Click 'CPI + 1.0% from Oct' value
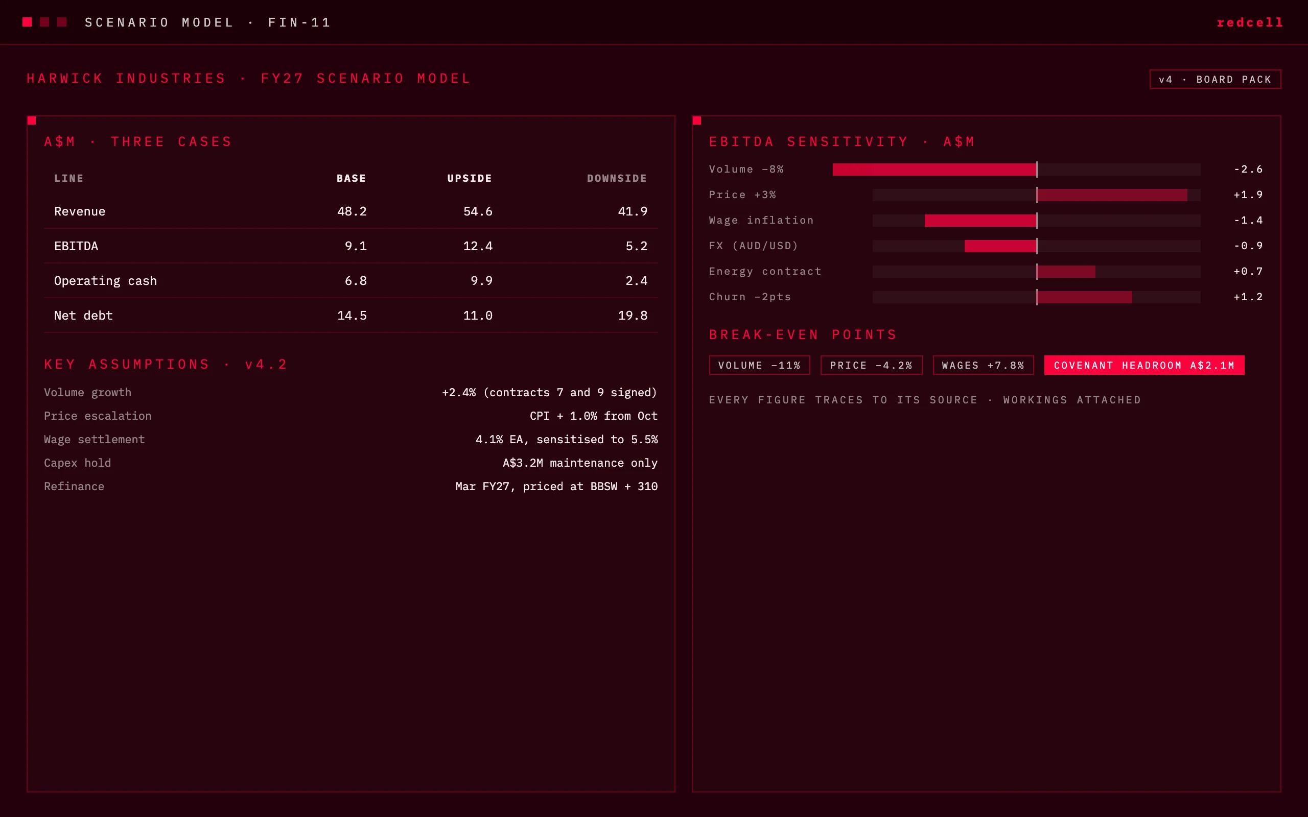The image size is (1308, 817). pos(594,416)
